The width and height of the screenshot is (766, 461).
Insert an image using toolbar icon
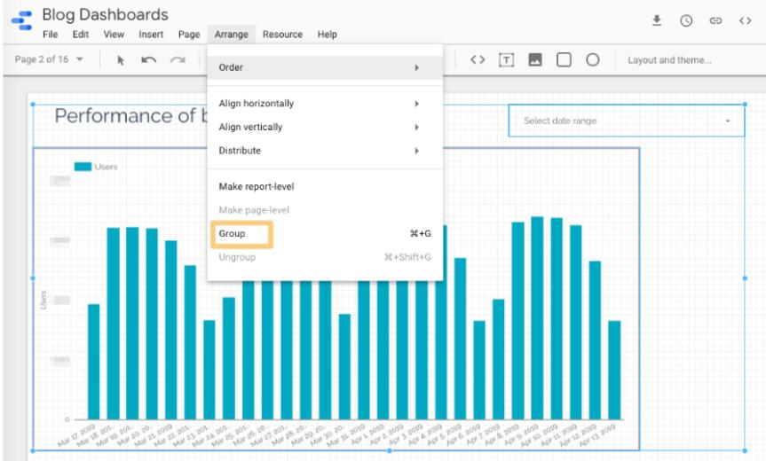534,60
